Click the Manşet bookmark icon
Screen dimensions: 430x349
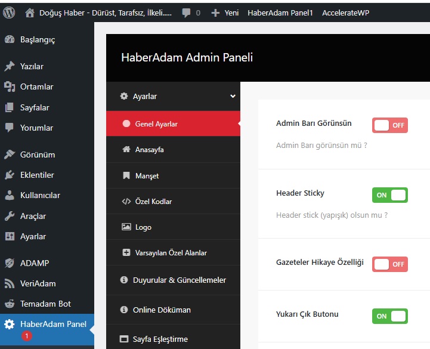(x=126, y=175)
